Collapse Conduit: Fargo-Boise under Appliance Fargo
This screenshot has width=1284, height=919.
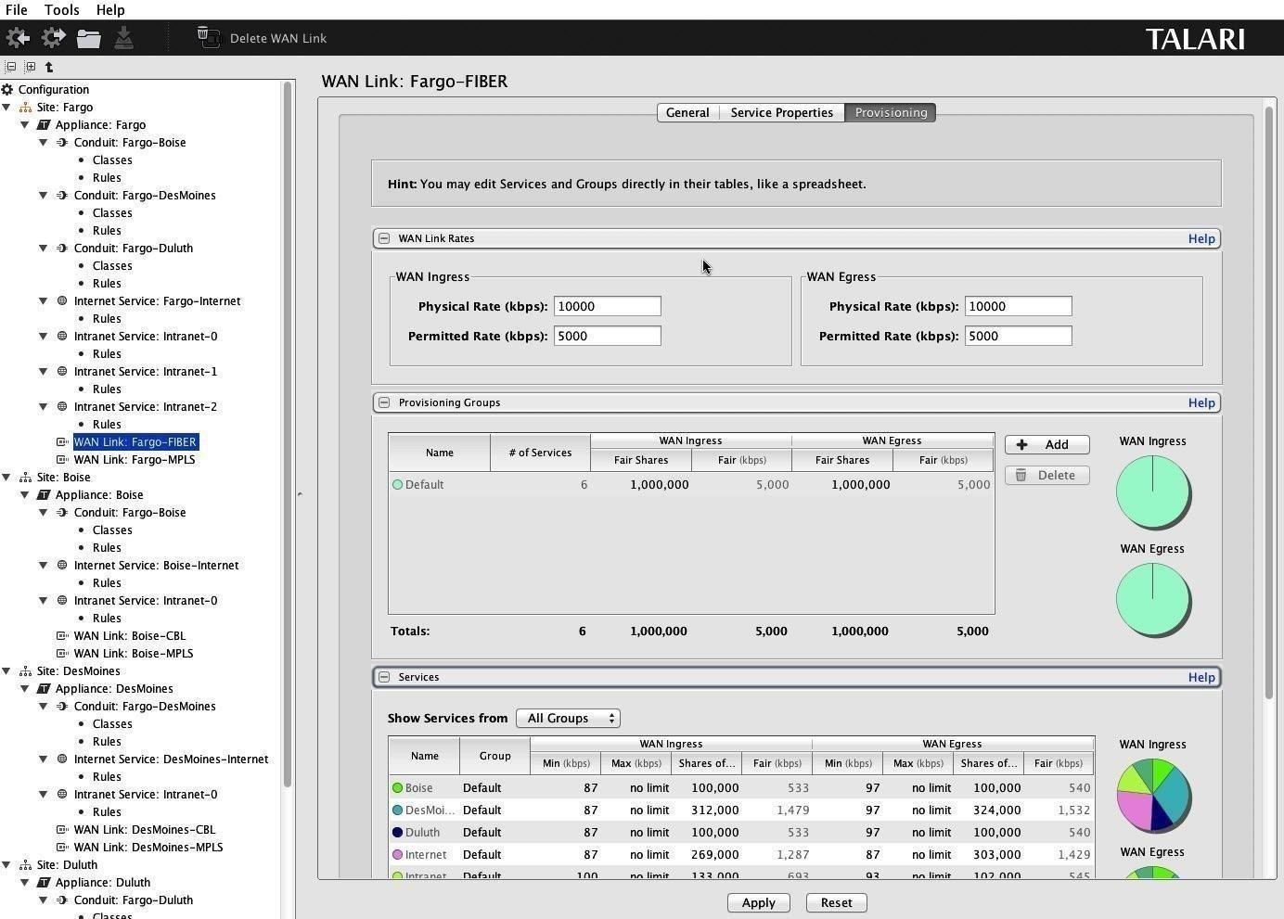click(44, 143)
